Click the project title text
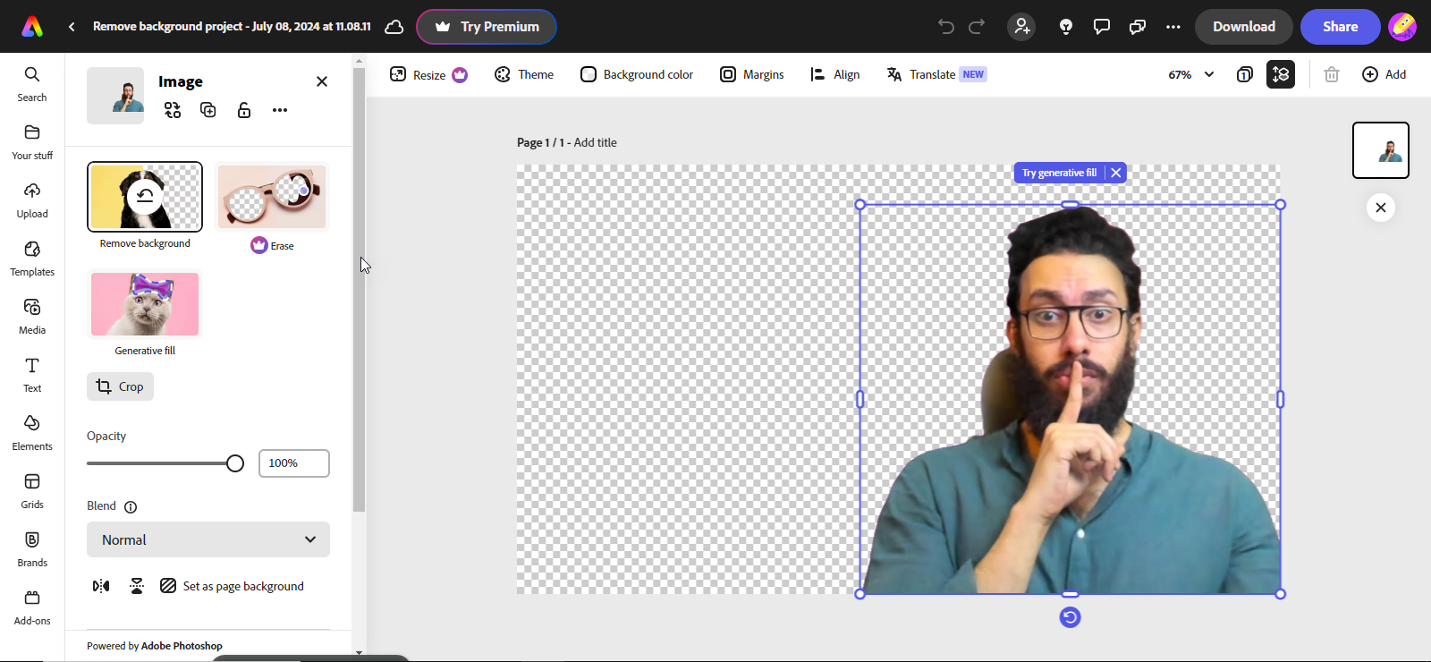 (x=232, y=27)
